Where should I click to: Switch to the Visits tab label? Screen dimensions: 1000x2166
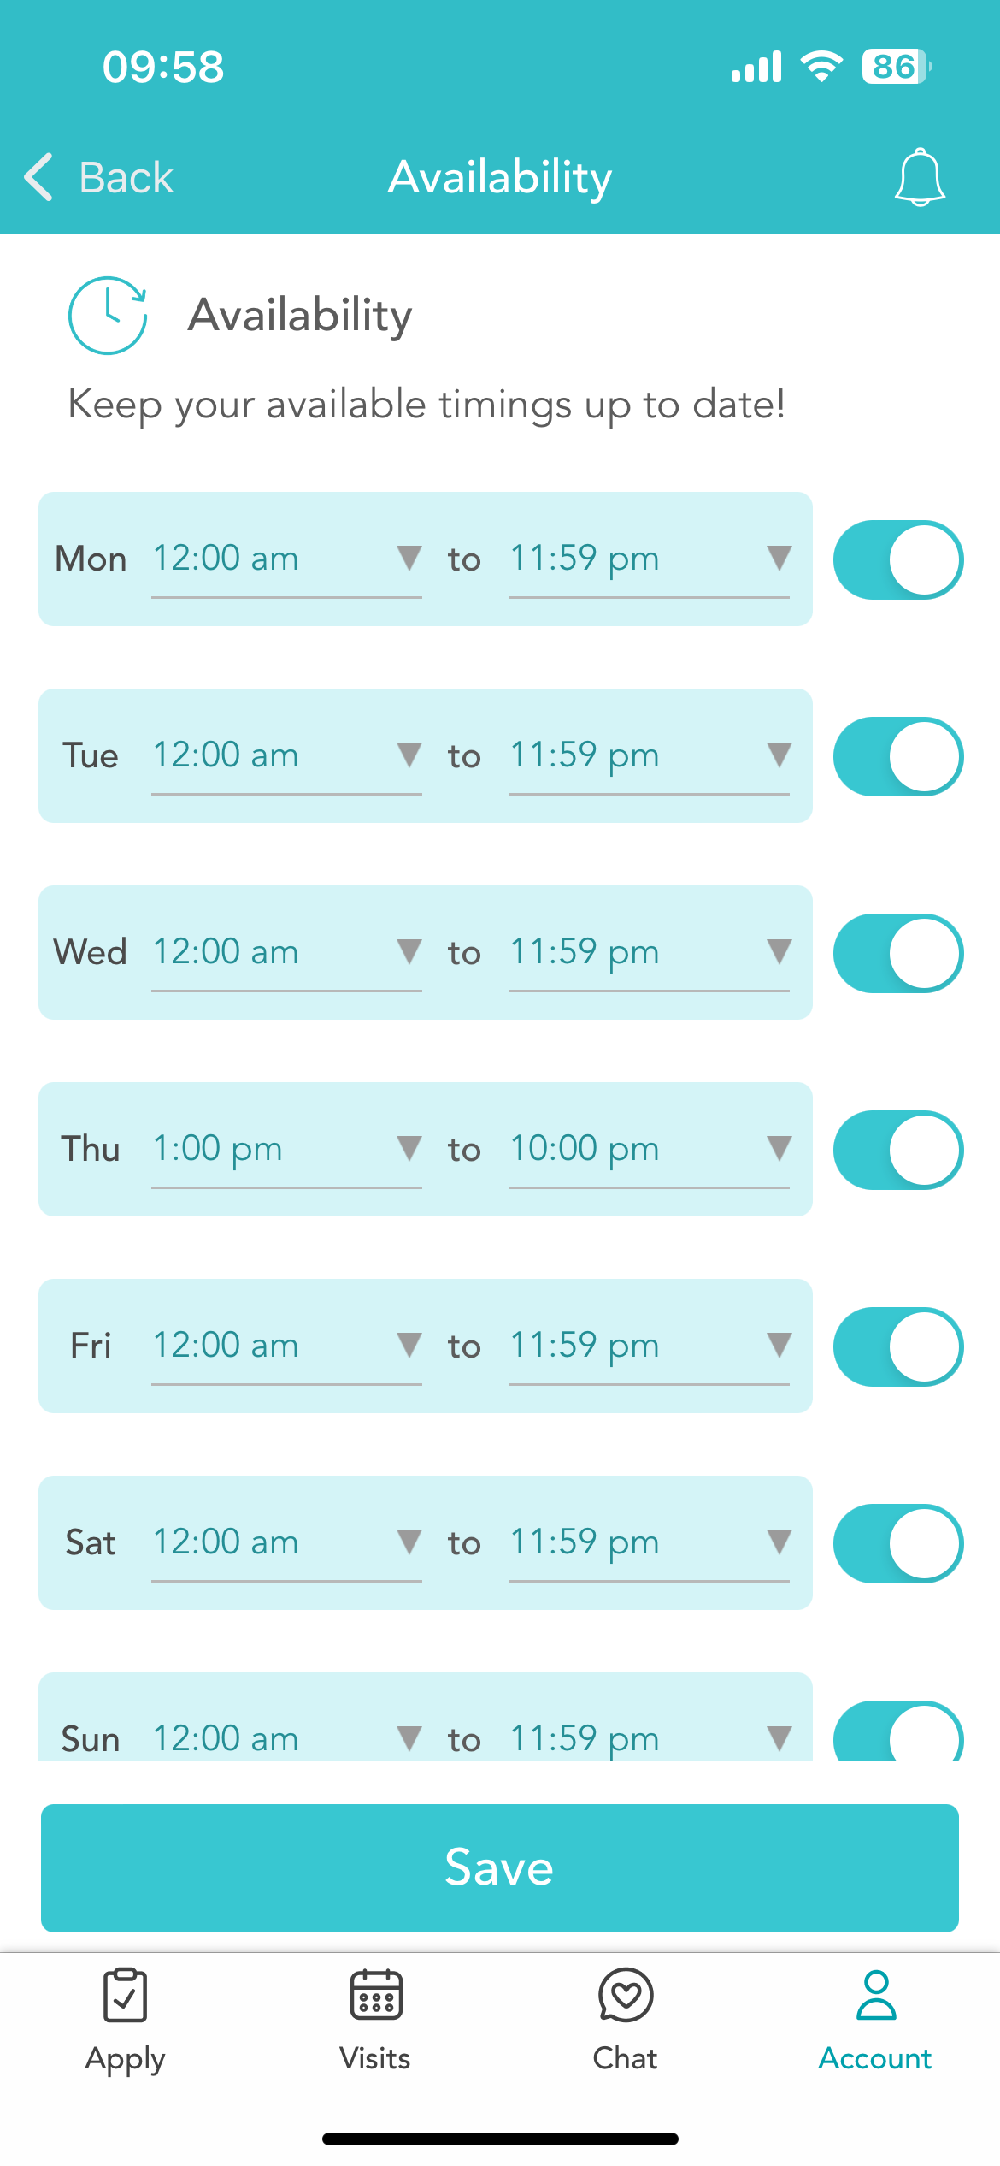click(375, 2058)
